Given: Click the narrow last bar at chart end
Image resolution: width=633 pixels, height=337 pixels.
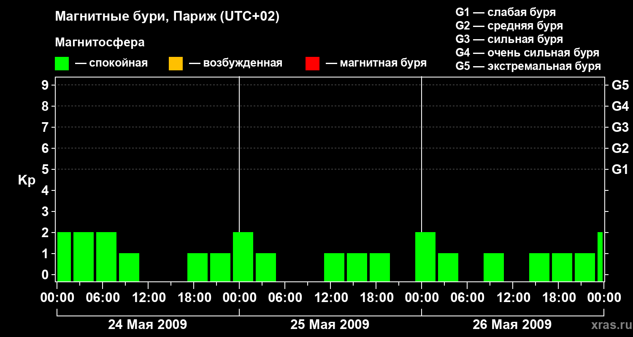Looking at the screenshot, I should tap(600, 257).
